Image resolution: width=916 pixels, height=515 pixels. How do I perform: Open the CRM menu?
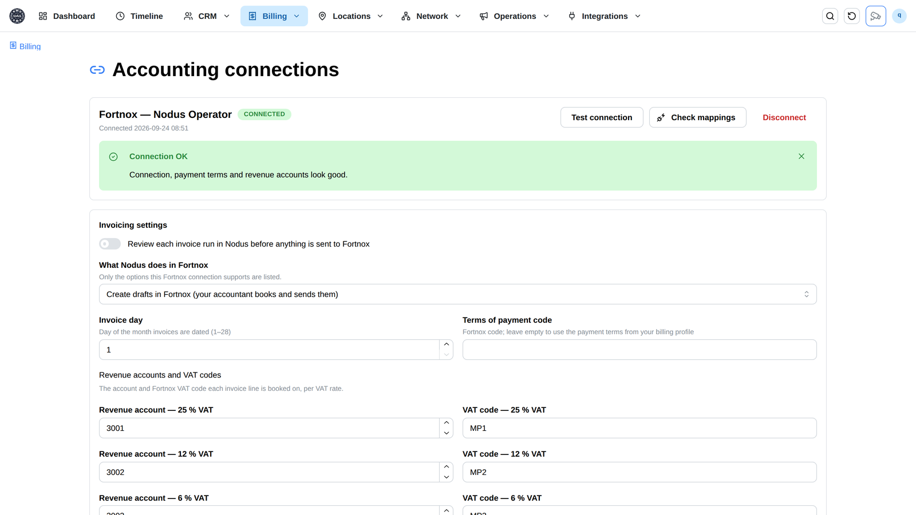pos(207,16)
